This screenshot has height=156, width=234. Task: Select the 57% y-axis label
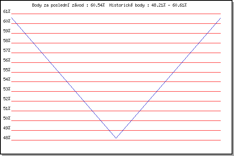pos(7,50)
